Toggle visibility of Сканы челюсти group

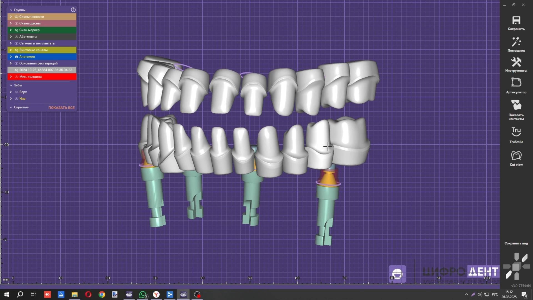tap(16, 17)
